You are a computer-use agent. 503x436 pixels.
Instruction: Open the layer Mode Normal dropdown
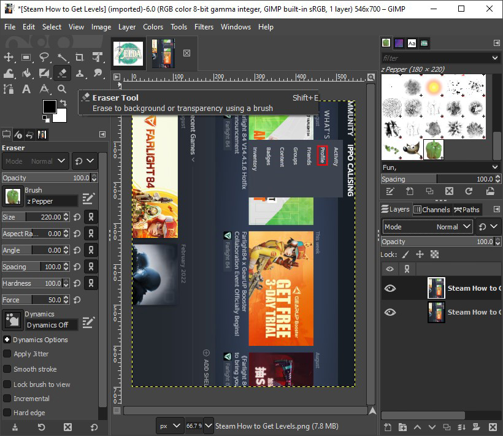coord(428,226)
